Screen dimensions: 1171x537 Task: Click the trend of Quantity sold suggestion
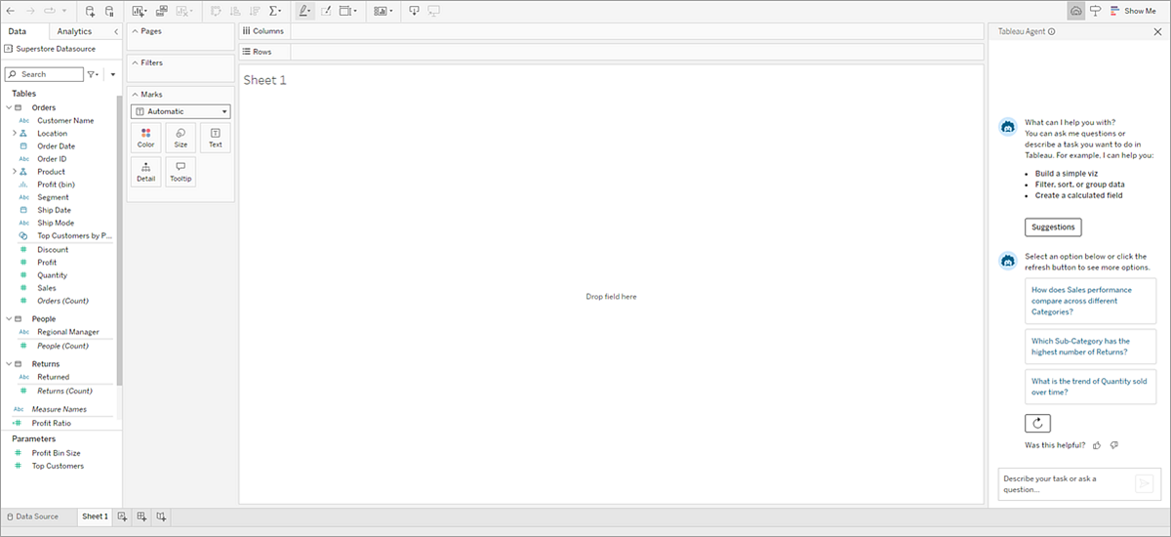(x=1091, y=387)
